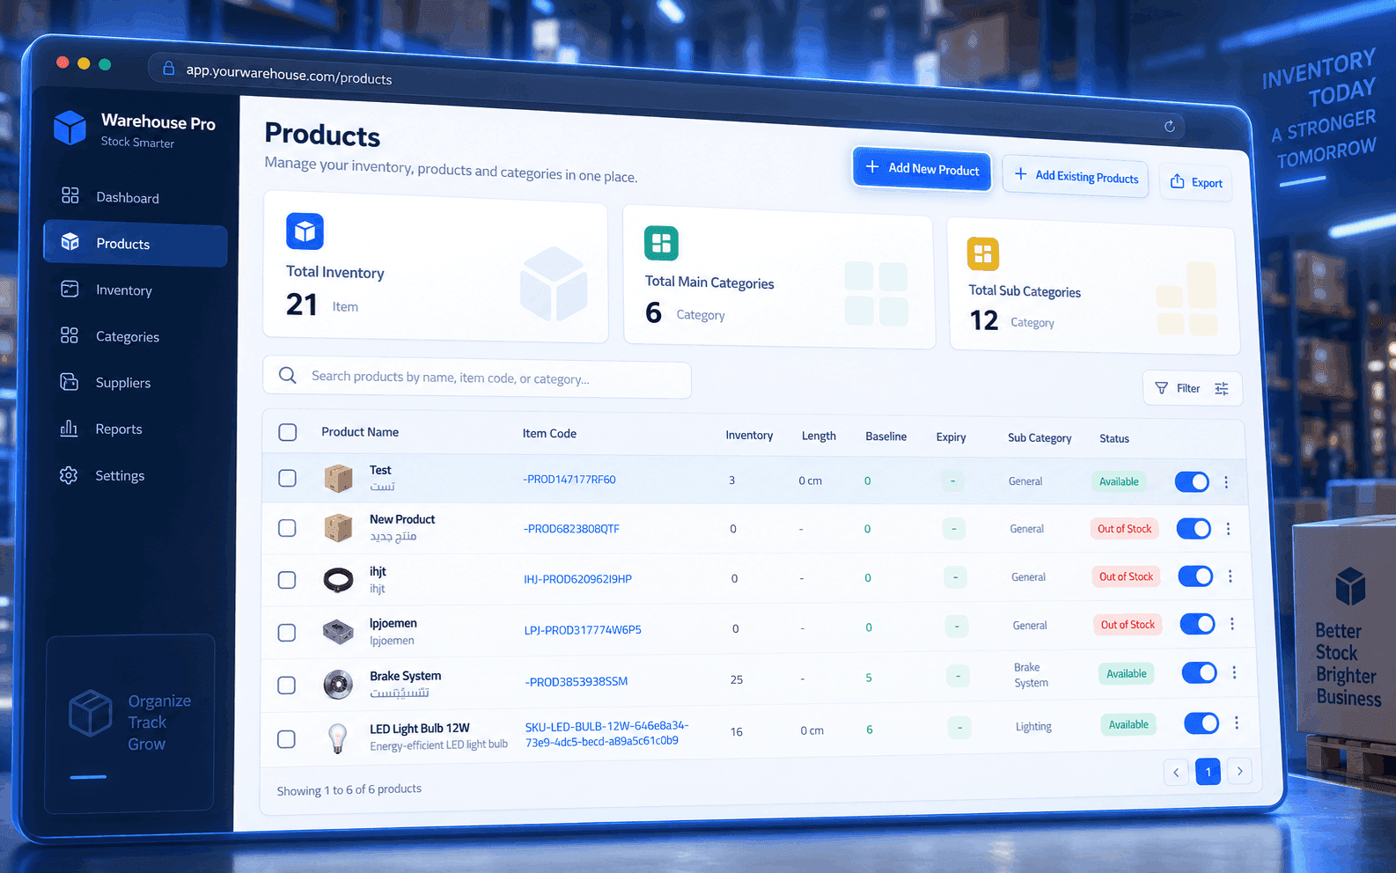
Task: Tick the select-all checkbox in table header
Action: [x=288, y=432]
